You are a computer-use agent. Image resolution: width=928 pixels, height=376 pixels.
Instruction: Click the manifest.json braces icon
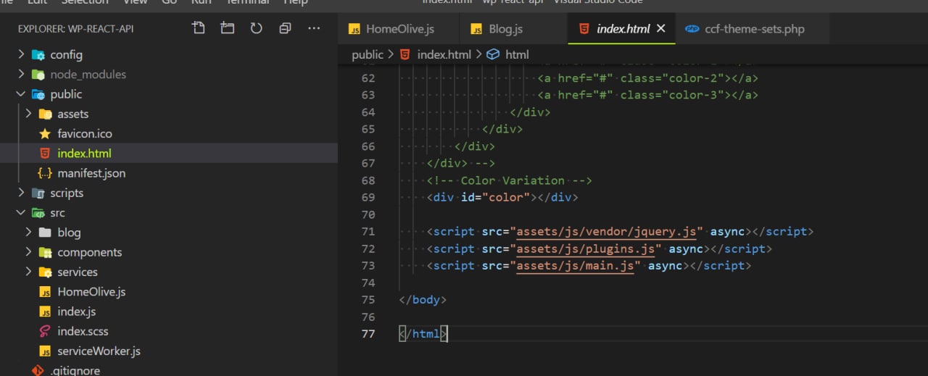(45, 173)
